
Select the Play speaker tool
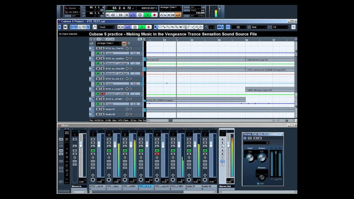[x=197, y=27]
